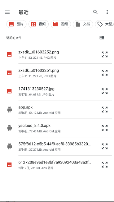Expand preview for zxsdk_u01603251.png
This screenshot has width=114, height=202.
click(x=105, y=73)
